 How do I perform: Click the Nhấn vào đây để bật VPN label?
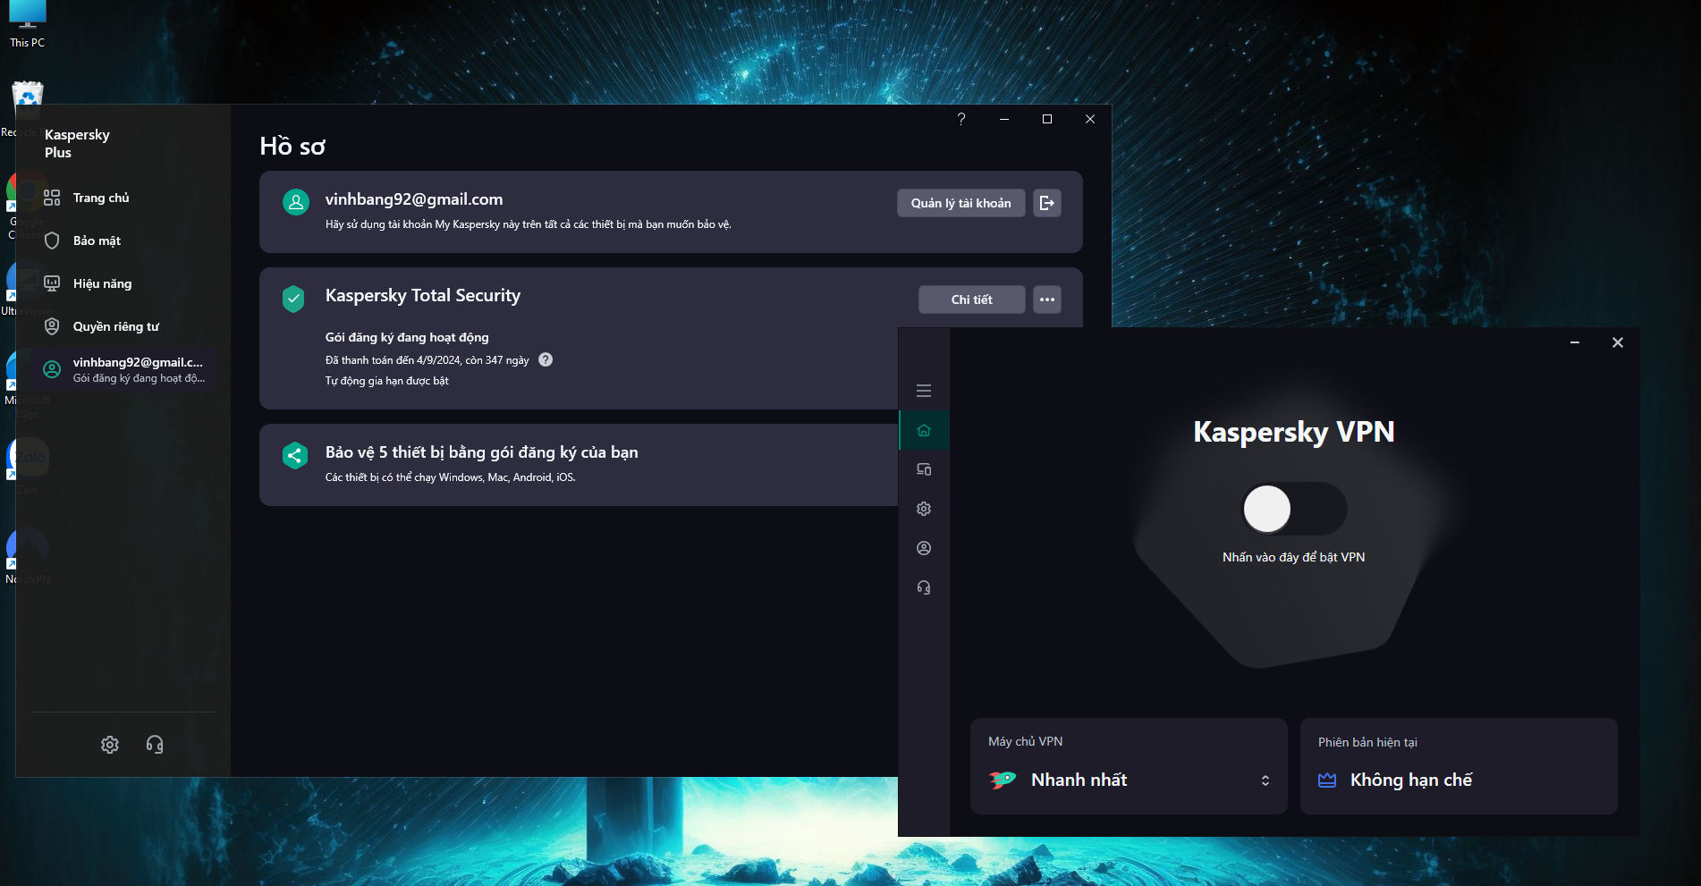[1293, 557]
